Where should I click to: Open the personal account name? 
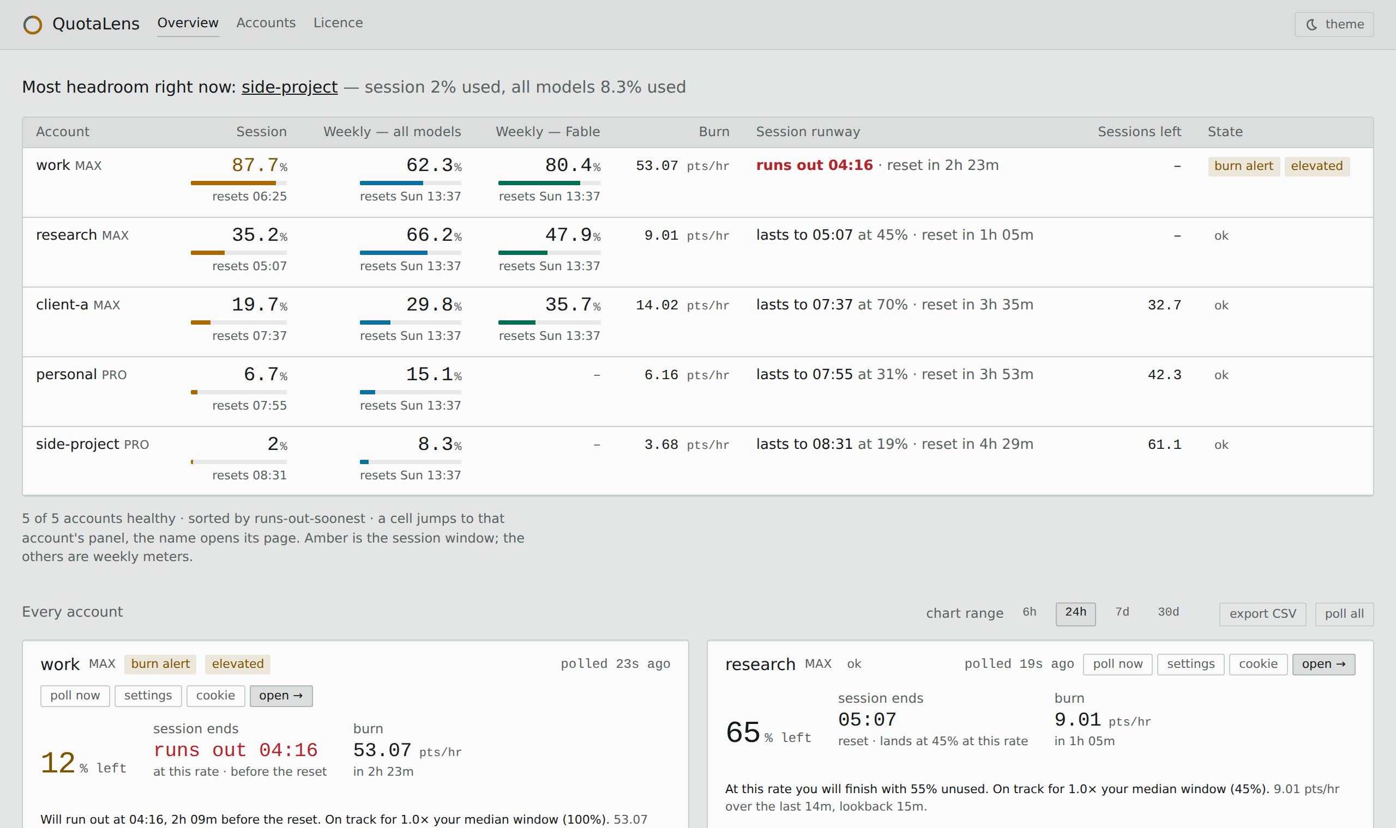pos(67,374)
